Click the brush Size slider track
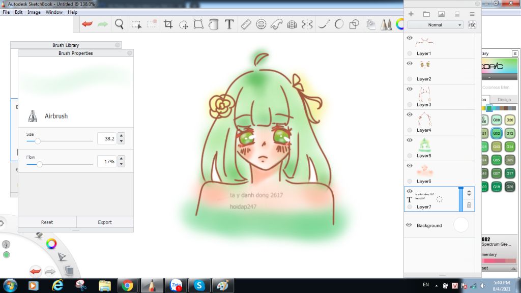The width and height of the screenshot is (521, 293). 60,141
